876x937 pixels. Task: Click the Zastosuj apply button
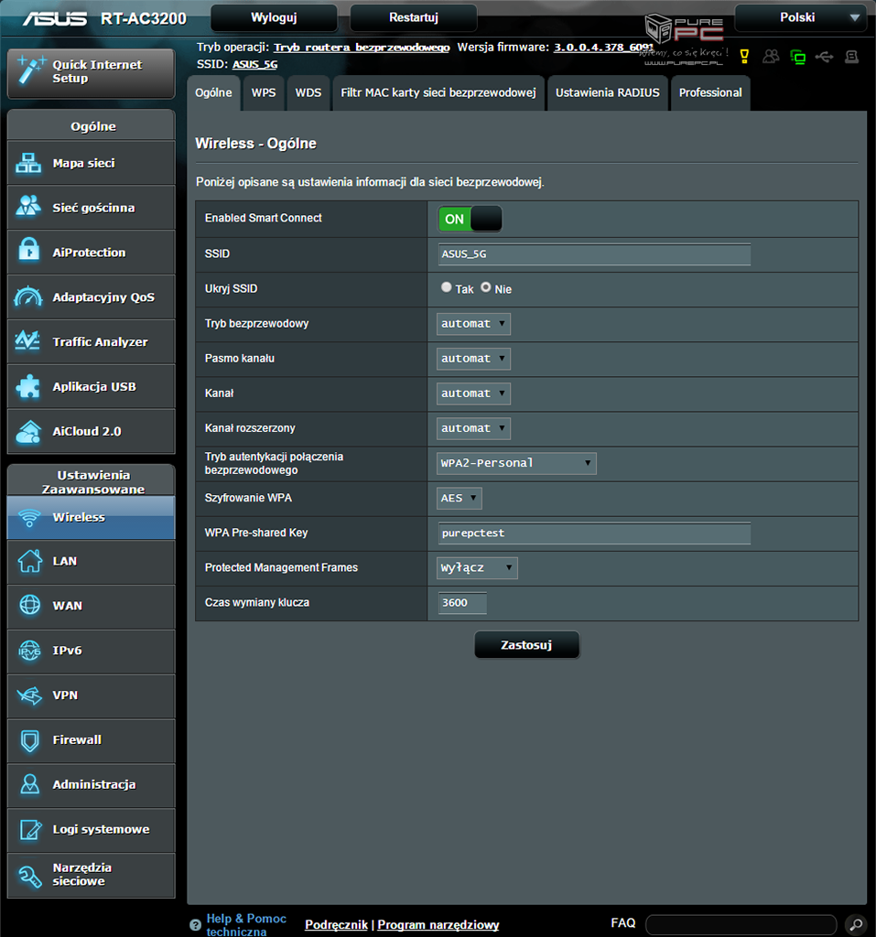tap(527, 645)
